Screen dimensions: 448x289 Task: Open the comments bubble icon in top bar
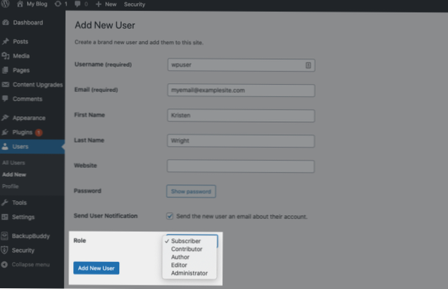77,4
